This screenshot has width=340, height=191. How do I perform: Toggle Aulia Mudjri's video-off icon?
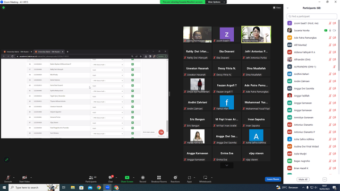(x=334, y=154)
